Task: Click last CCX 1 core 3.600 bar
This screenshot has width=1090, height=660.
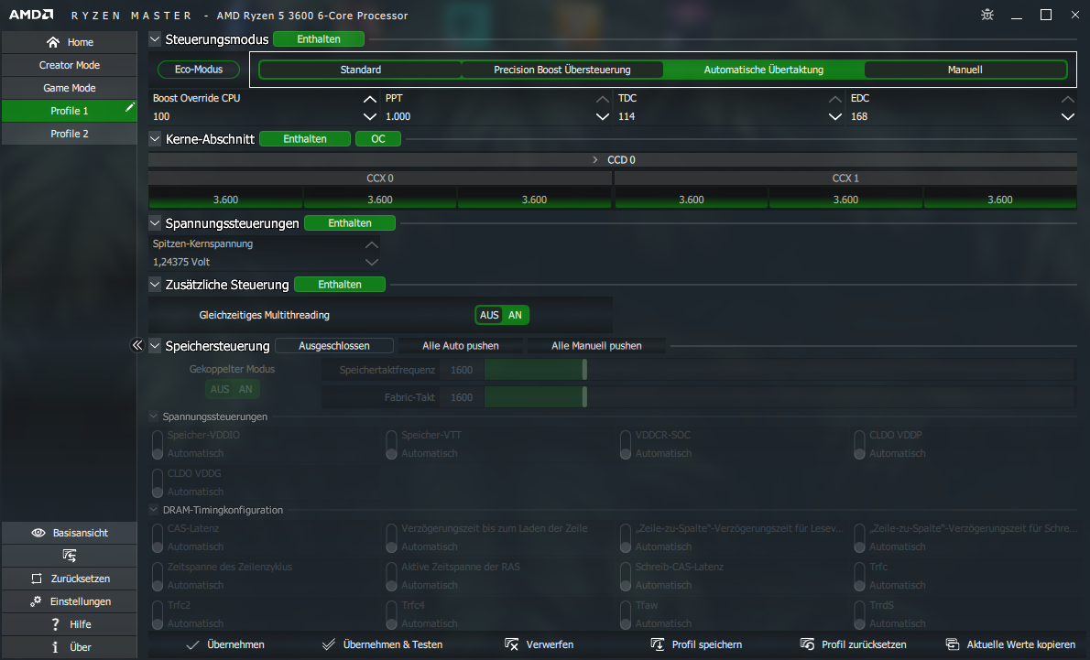Action: (x=999, y=199)
